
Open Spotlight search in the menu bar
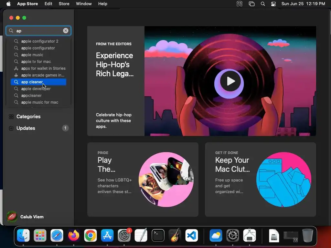point(263,4)
